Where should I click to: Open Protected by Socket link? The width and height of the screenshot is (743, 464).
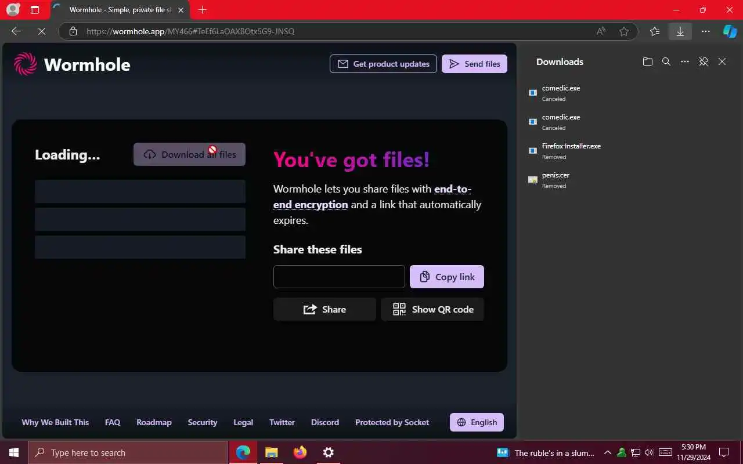[x=392, y=422]
